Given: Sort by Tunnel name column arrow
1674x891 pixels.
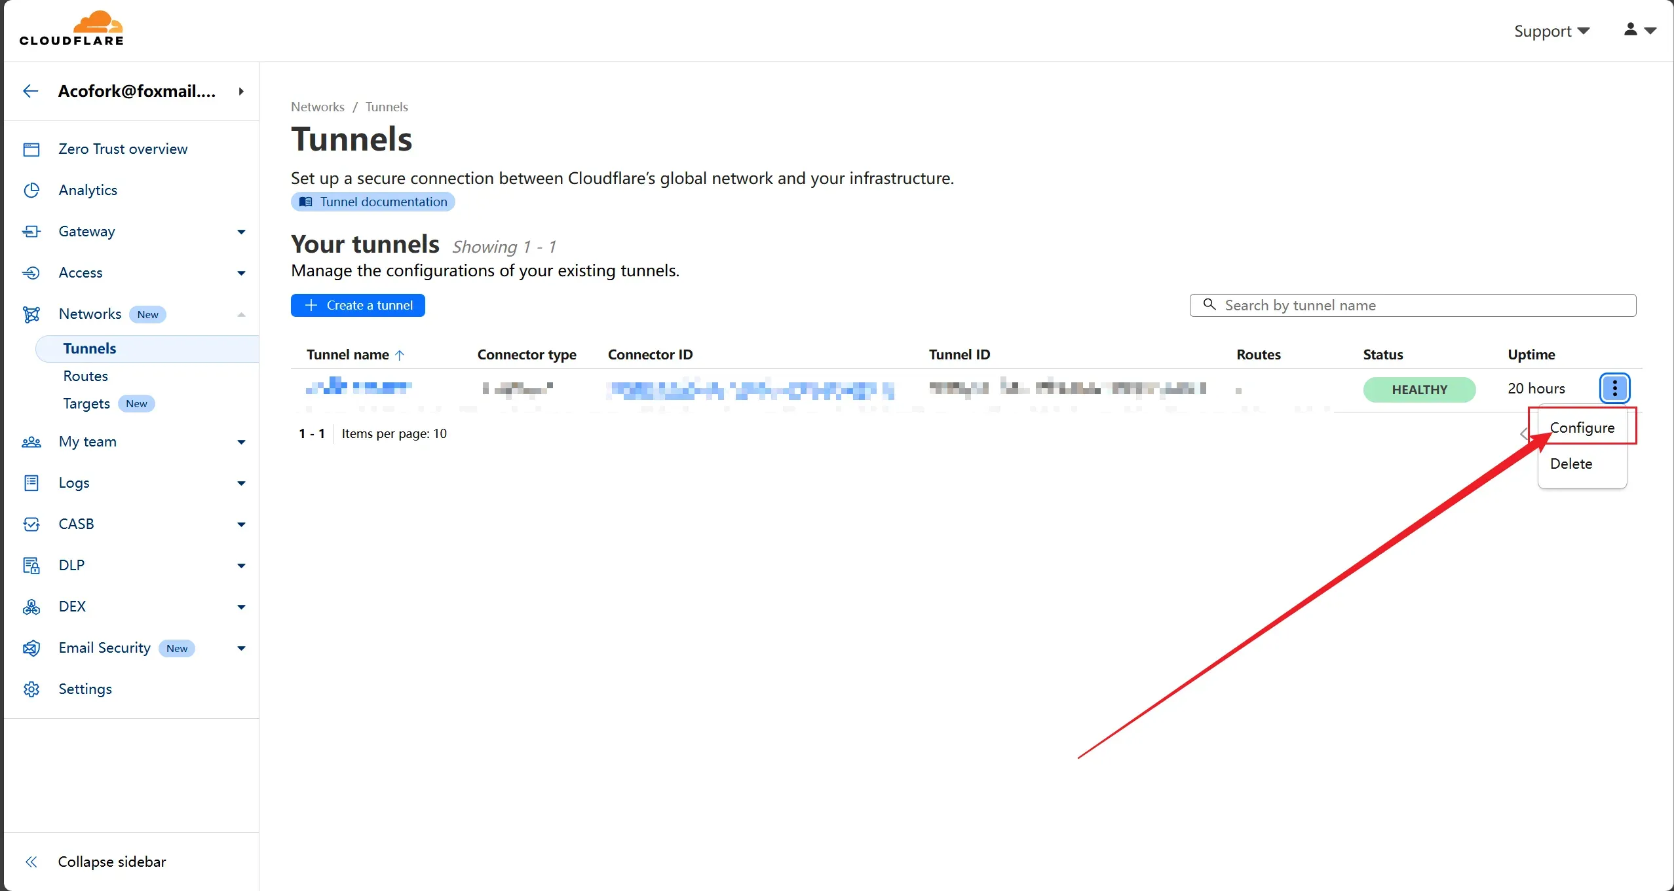Looking at the screenshot, I should pos(400,355).
